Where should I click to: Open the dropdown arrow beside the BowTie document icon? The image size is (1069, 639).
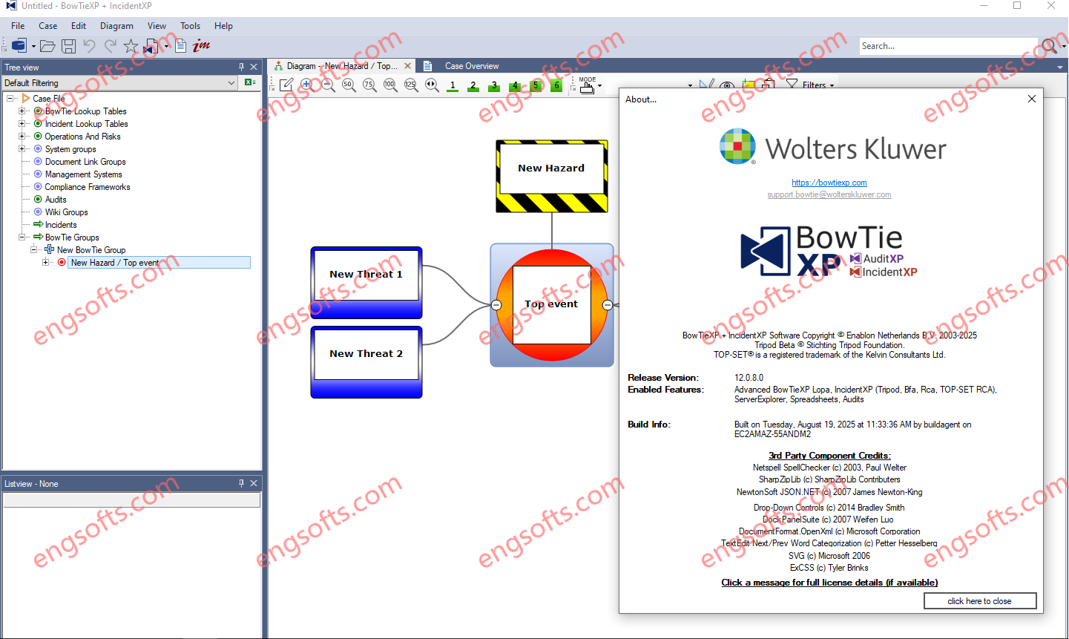(167, 46)
